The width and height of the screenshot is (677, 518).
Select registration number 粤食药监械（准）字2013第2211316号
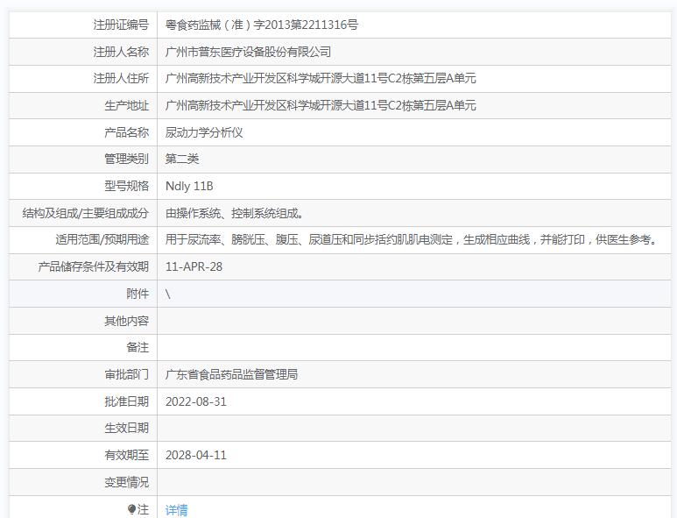[262, 25]
